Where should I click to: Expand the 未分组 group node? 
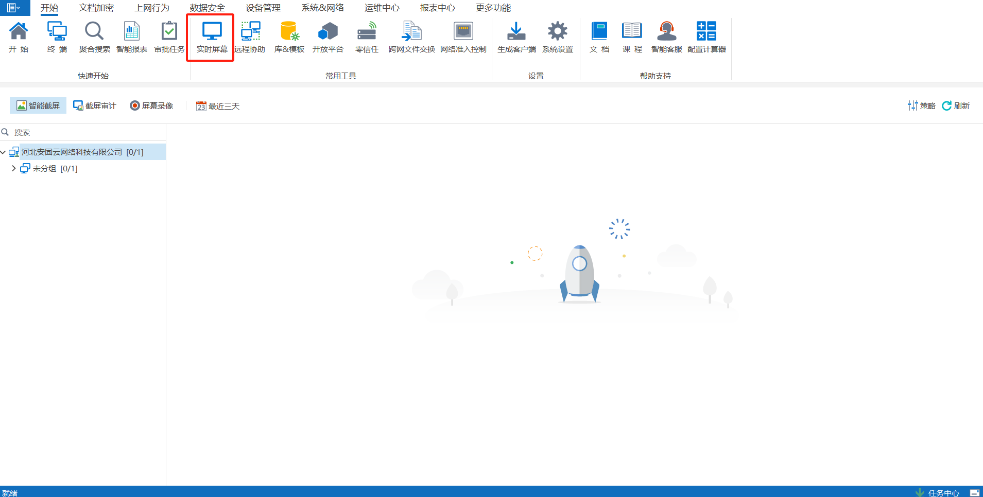[13, 169]
